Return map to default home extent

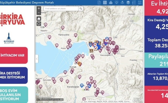point(39,19)
